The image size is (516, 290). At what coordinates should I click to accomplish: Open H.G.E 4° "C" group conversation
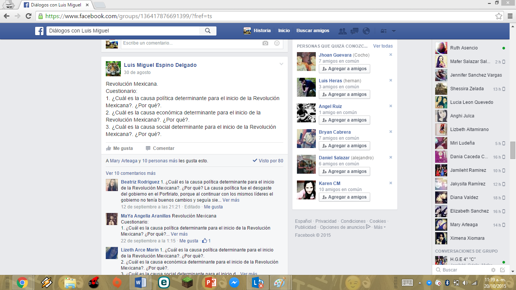coord(470,261)
